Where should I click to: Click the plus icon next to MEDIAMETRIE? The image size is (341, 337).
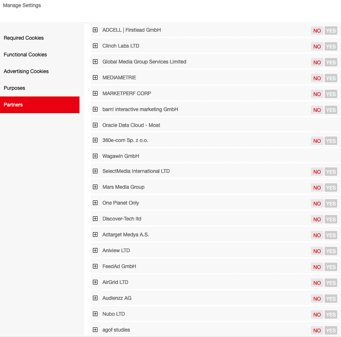[x=95, y=78]
